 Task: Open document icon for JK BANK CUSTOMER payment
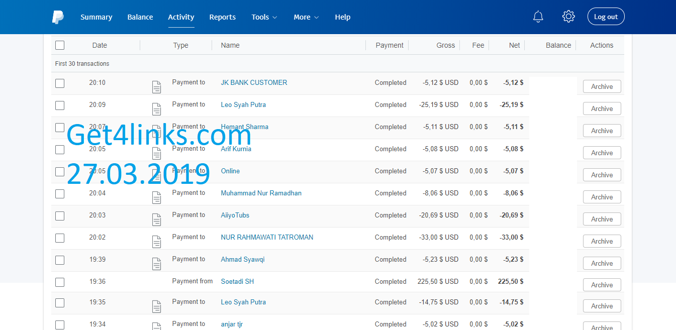coord(157,87)
